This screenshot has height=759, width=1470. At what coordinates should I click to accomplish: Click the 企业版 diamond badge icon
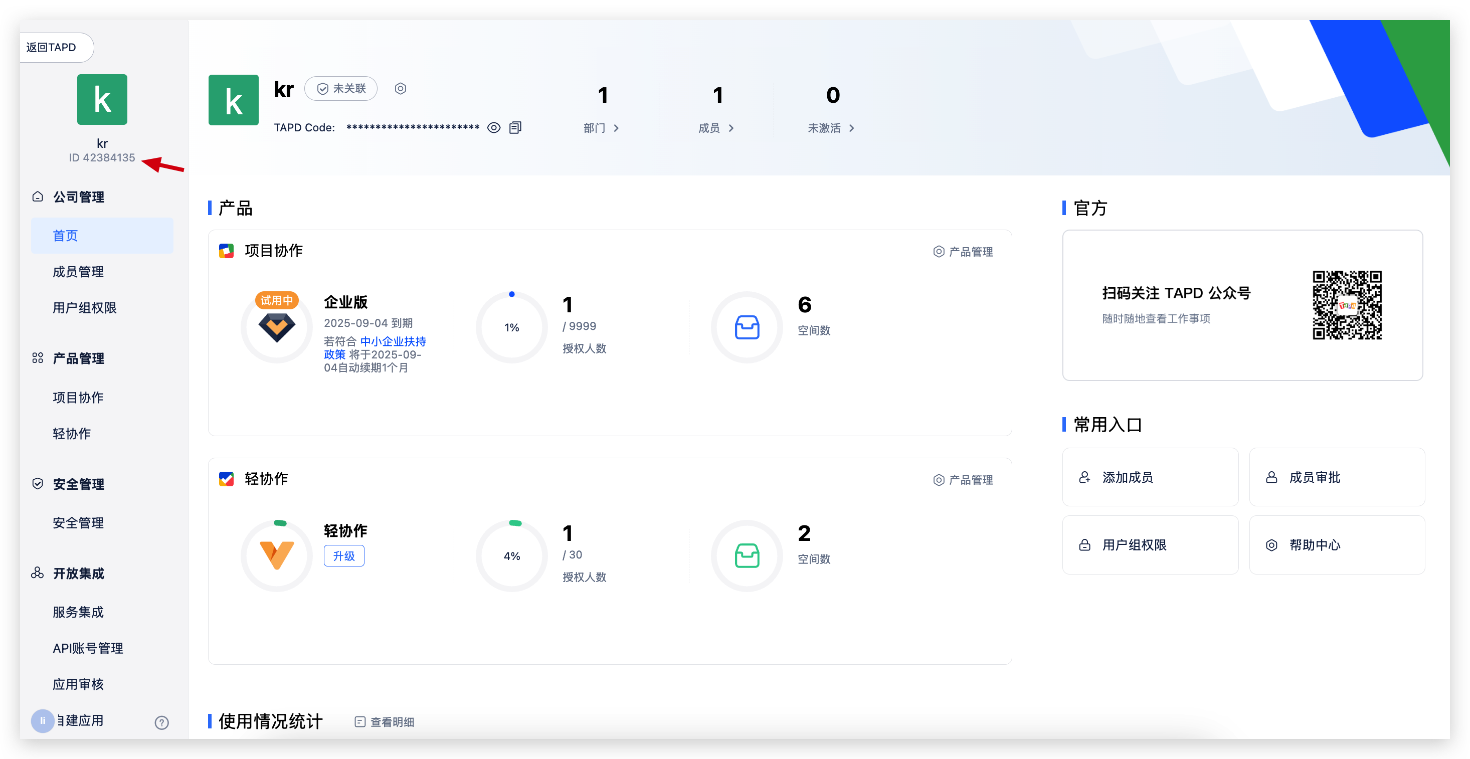click(x=277, y=327)
